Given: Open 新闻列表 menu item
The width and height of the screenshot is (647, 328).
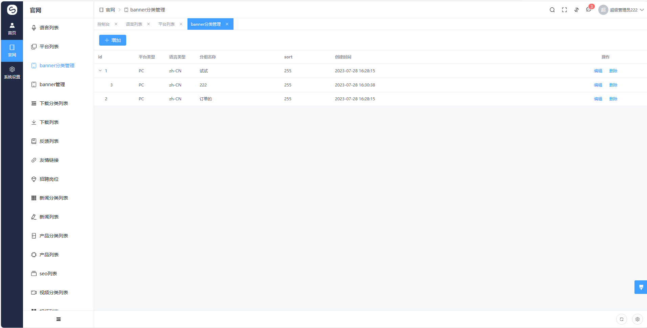Looking at the screenshot, I should point(58,217).
